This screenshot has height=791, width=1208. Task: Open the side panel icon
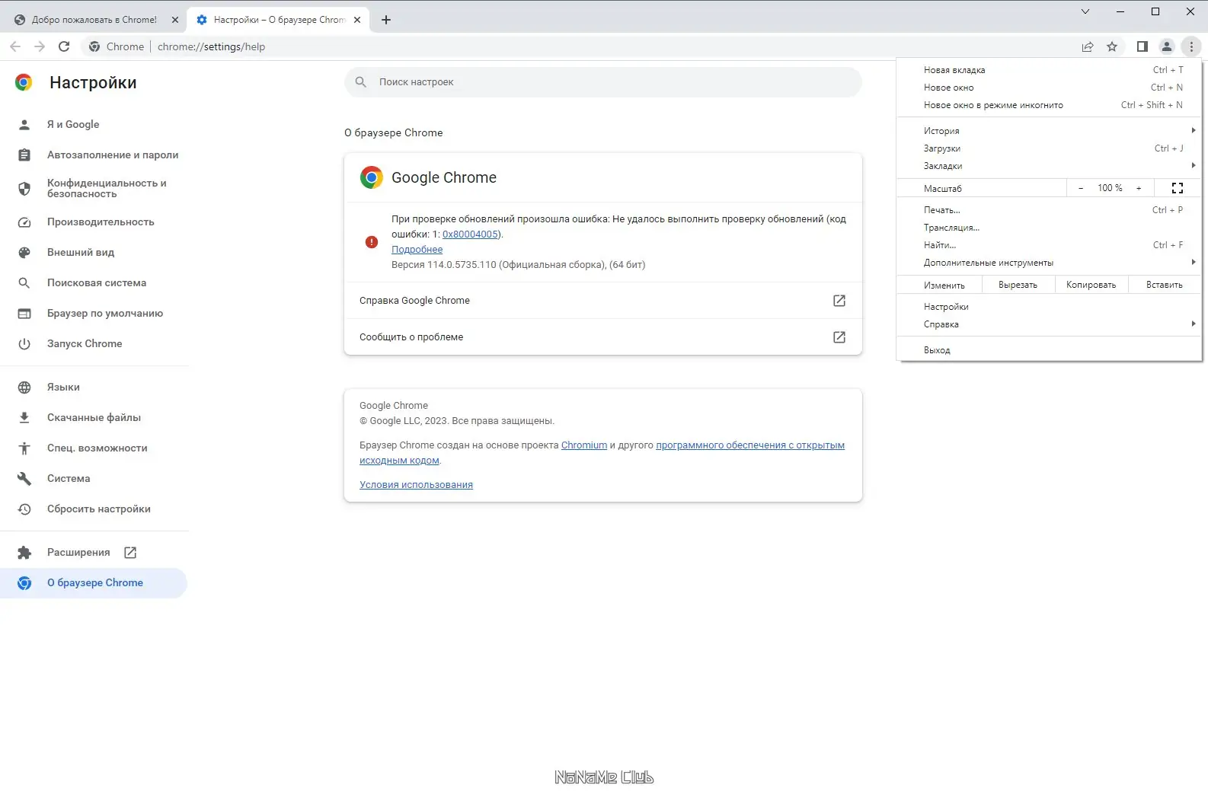pos(1142,46)
